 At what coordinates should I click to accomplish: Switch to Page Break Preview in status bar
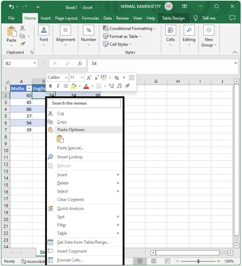[x=167, y=261]
